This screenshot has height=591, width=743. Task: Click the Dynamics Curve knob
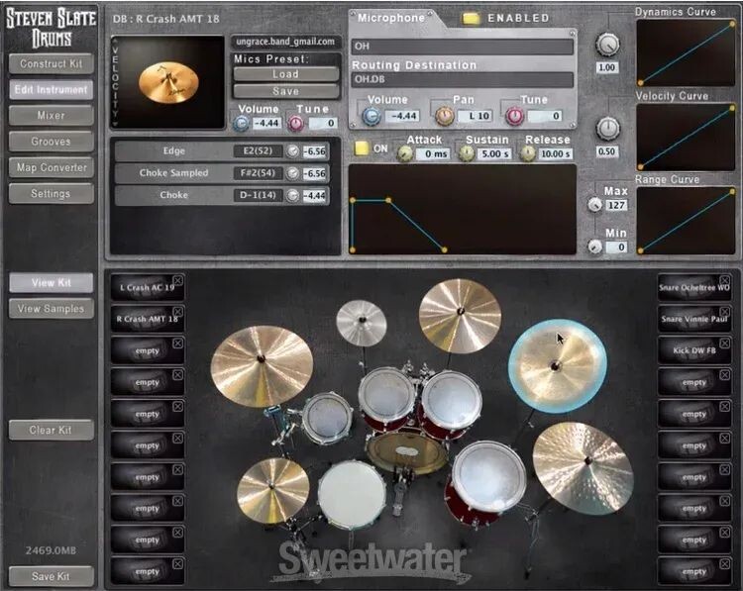[x=607, y=45]
